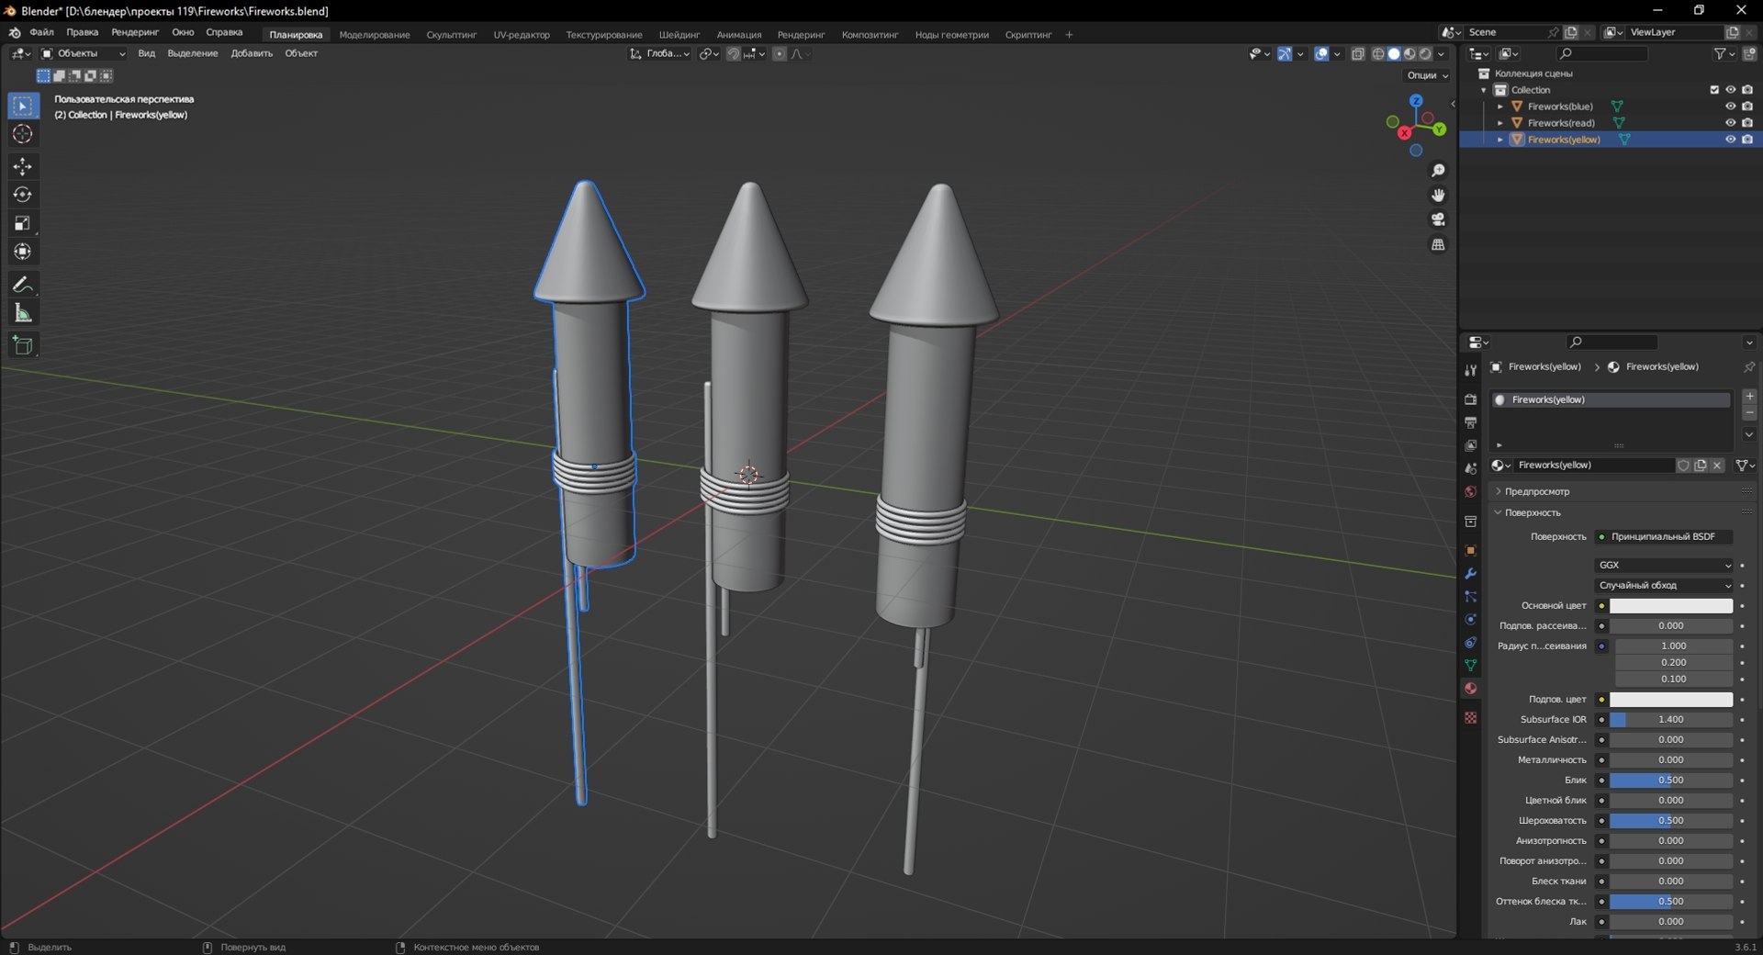
Task: Click the pan view hand icon
Action: [x=1438, y=195]
